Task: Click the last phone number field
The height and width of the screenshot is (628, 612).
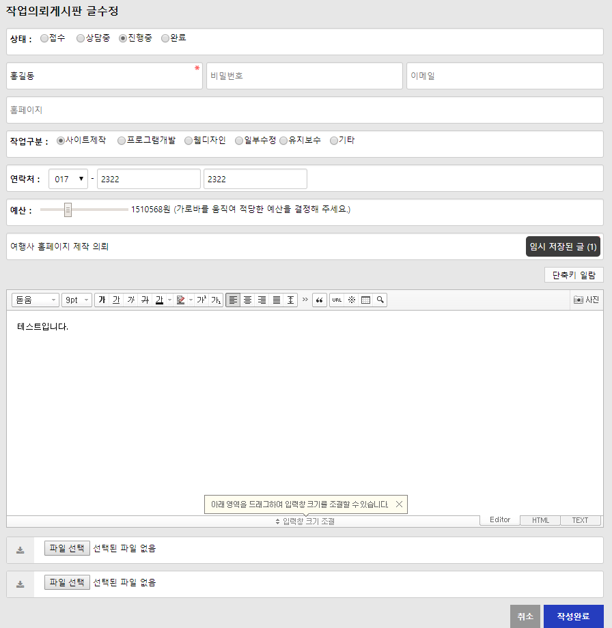Action: 255,179
